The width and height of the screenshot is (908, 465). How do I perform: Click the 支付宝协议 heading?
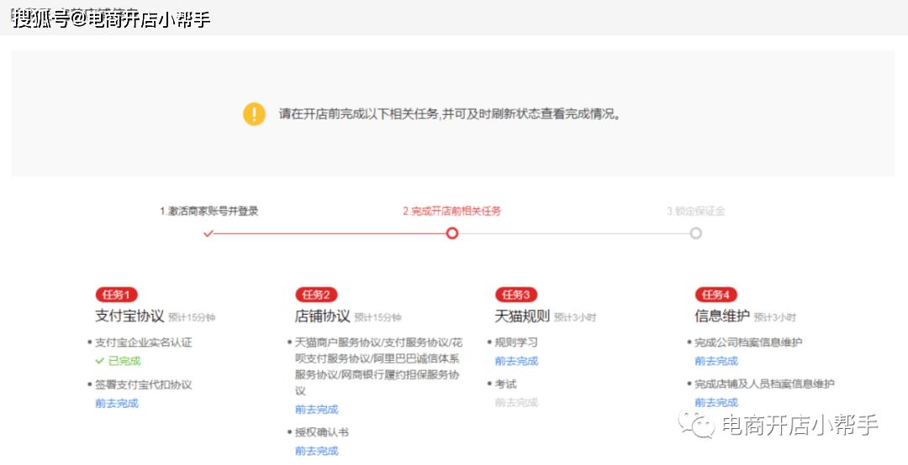[x=129, y=316]
